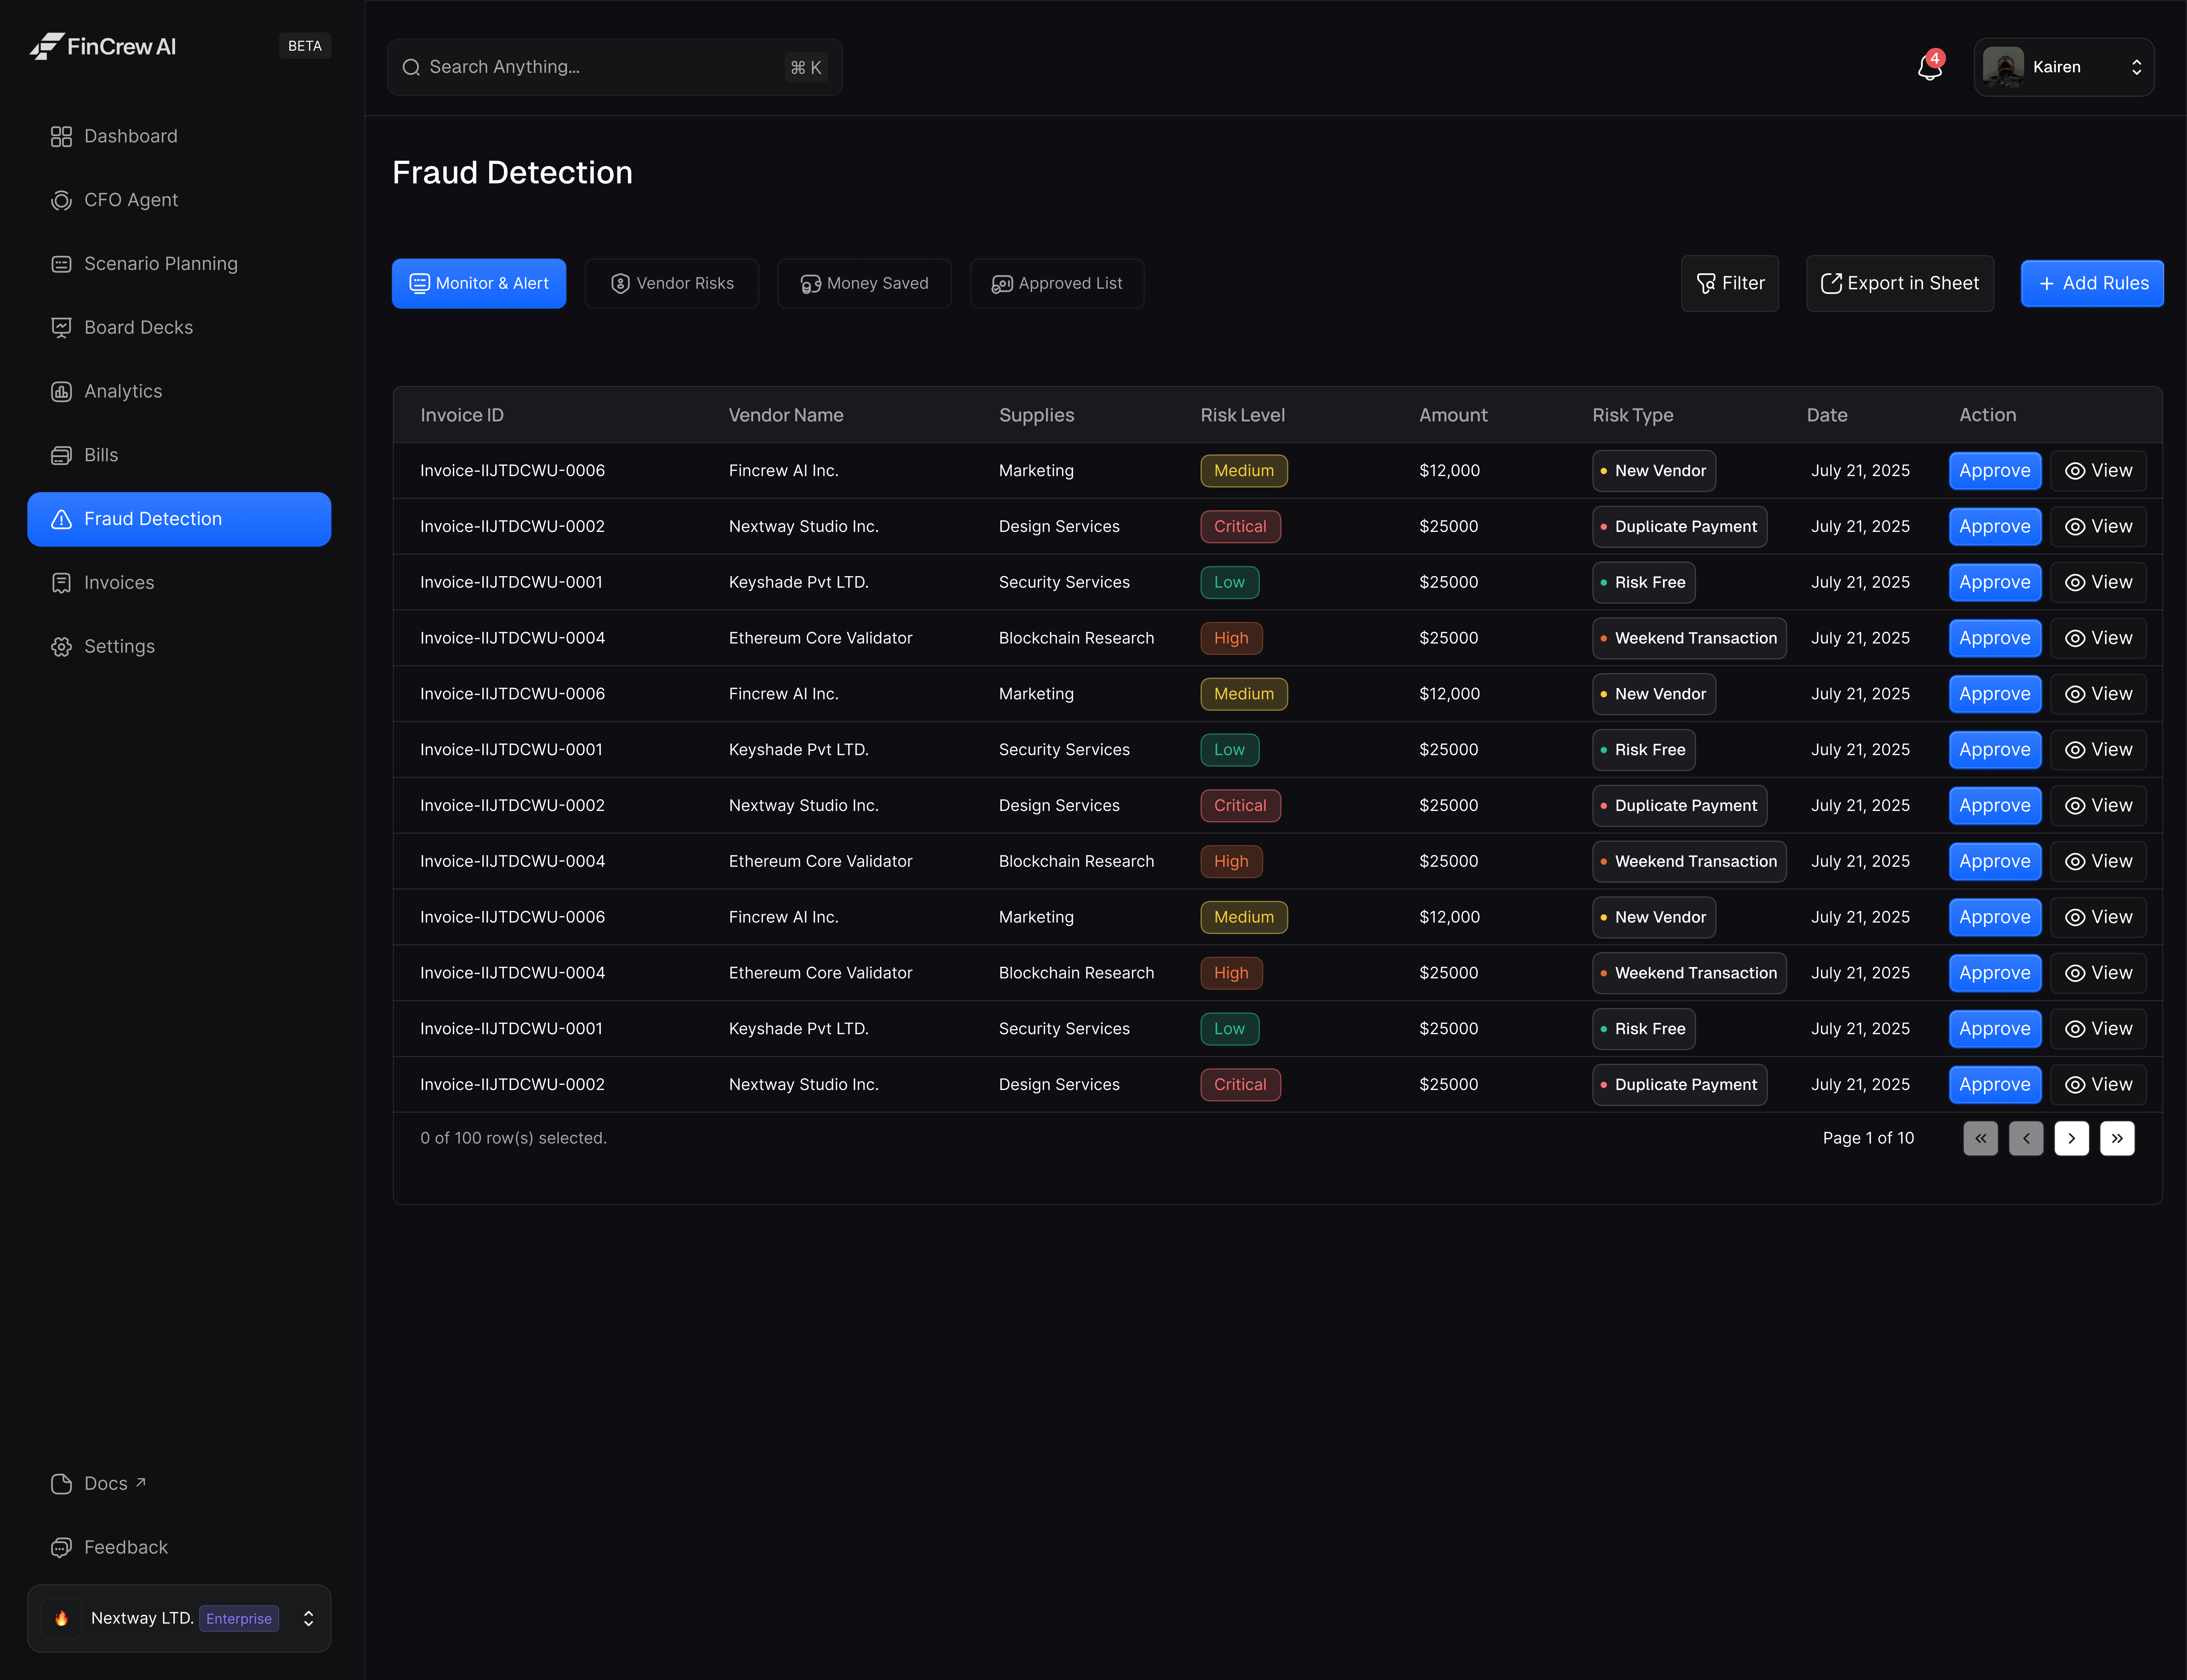Open the Invoices receipt icon
Viewport: 2187px width, 1680px height.
61,583
